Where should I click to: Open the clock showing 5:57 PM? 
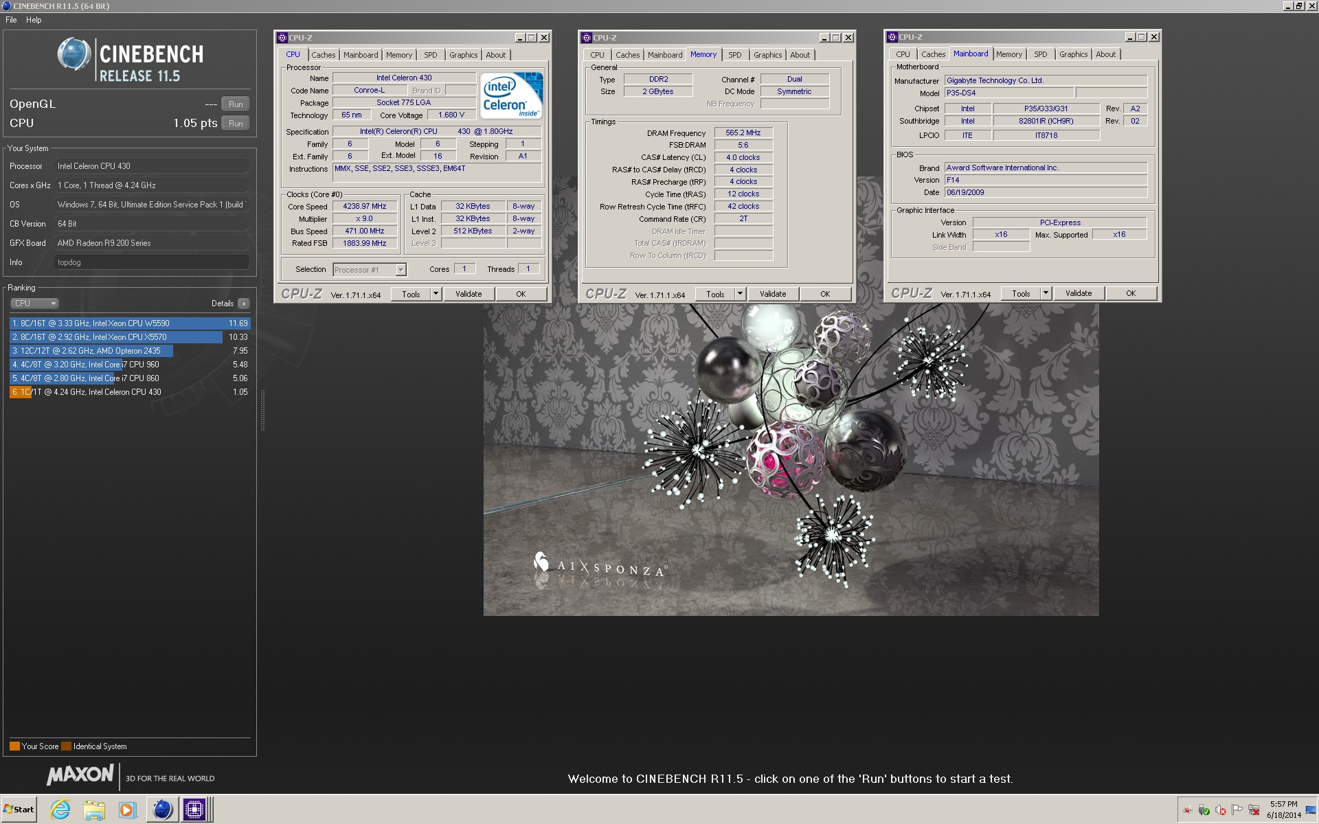point(1284,809)
